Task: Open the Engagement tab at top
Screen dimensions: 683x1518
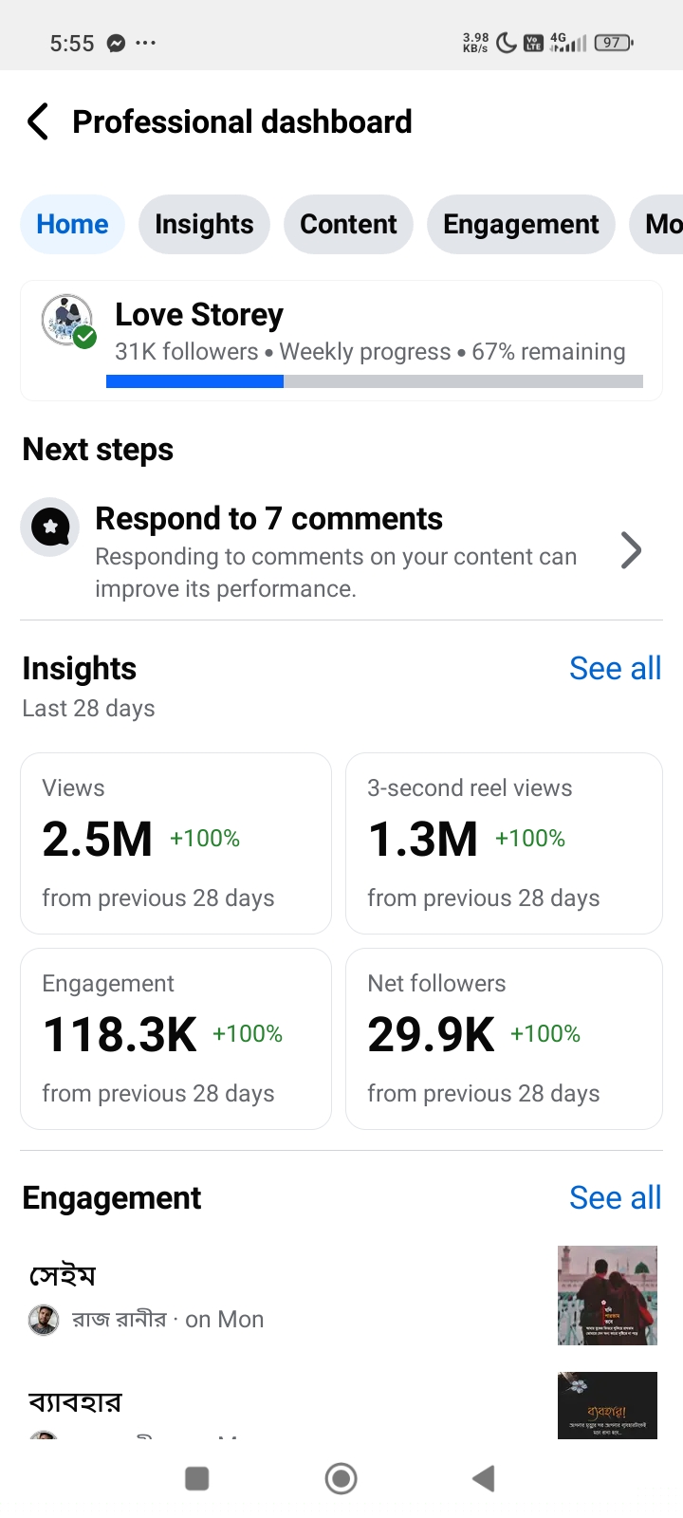Action: pyautogui.click(x=521, y=225)
